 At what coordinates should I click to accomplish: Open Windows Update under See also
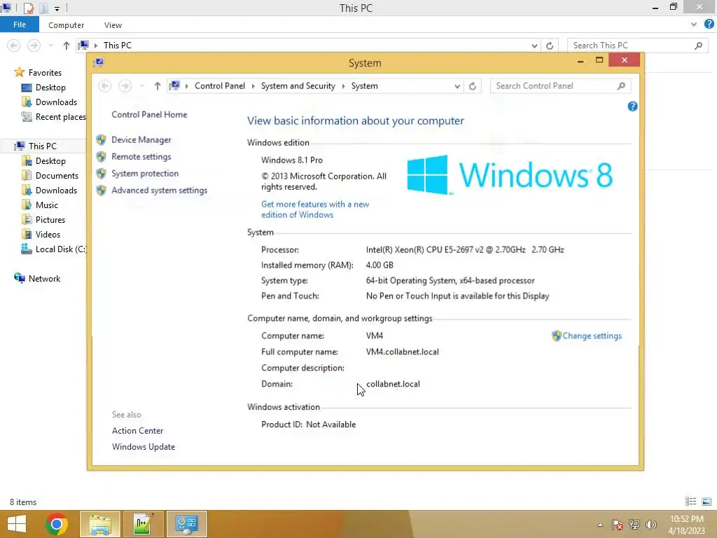[x=144, y=447]
